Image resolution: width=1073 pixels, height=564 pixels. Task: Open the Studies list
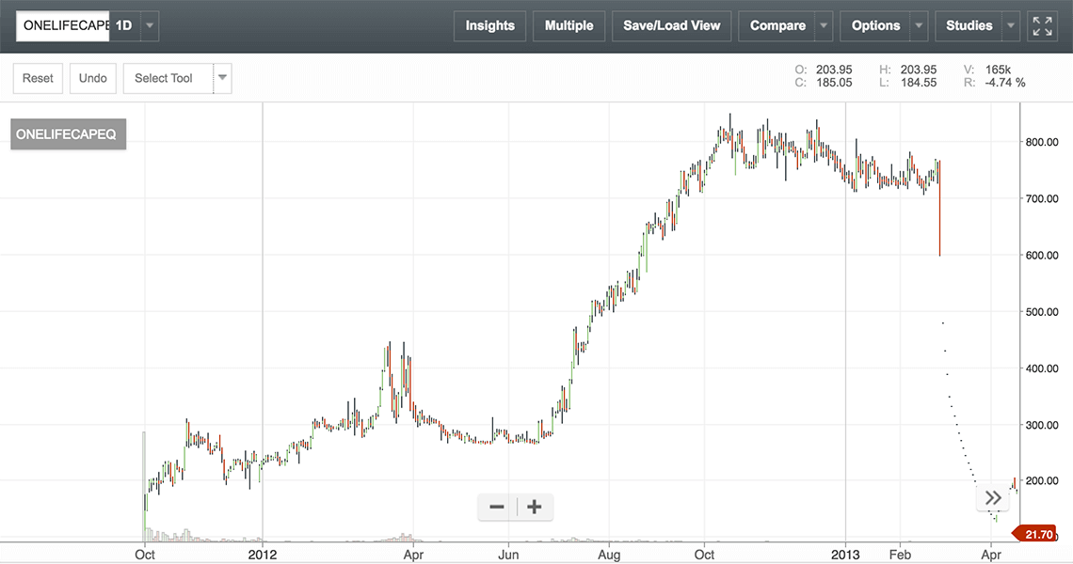point(969,26)
